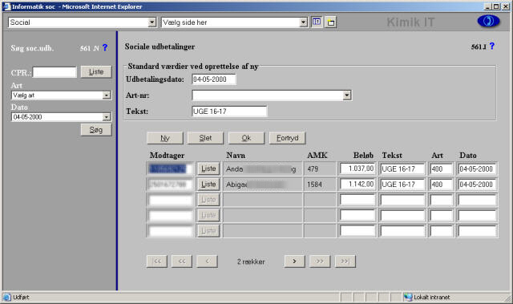Click the Søg button
513x304 pixels.
(x=96, y=130)
